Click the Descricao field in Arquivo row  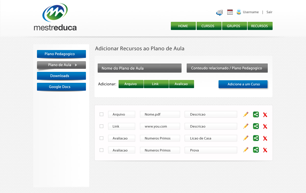click(211, 114)
